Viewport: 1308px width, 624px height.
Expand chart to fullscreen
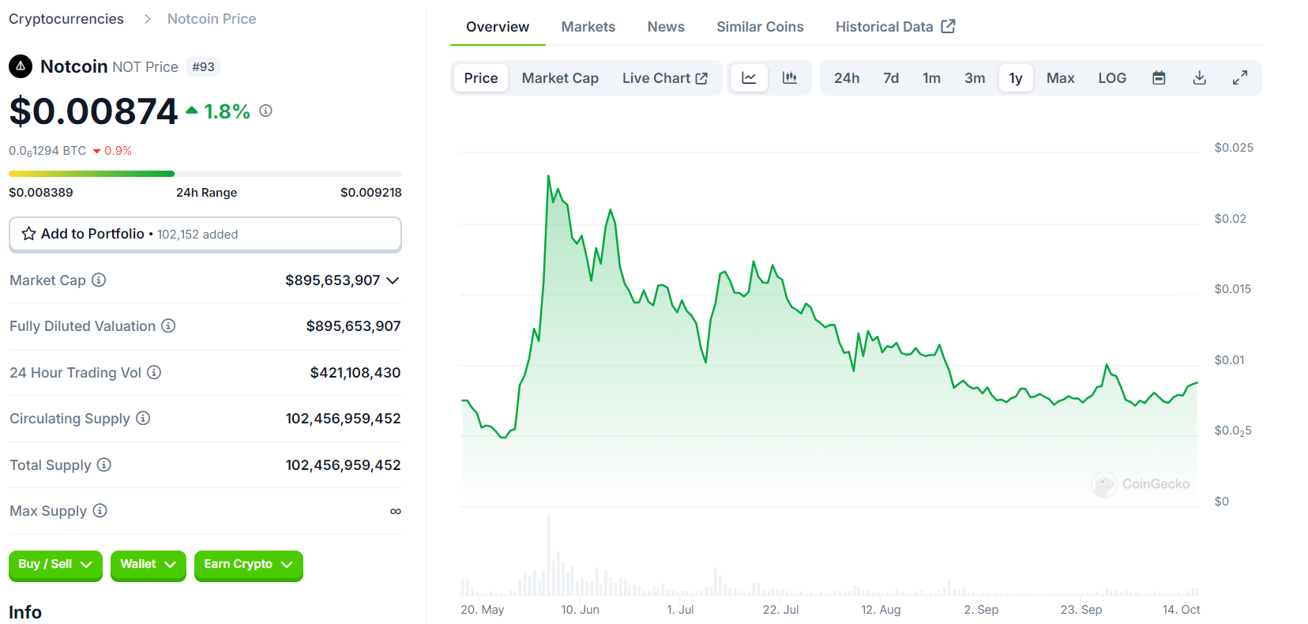point(1240,77)
